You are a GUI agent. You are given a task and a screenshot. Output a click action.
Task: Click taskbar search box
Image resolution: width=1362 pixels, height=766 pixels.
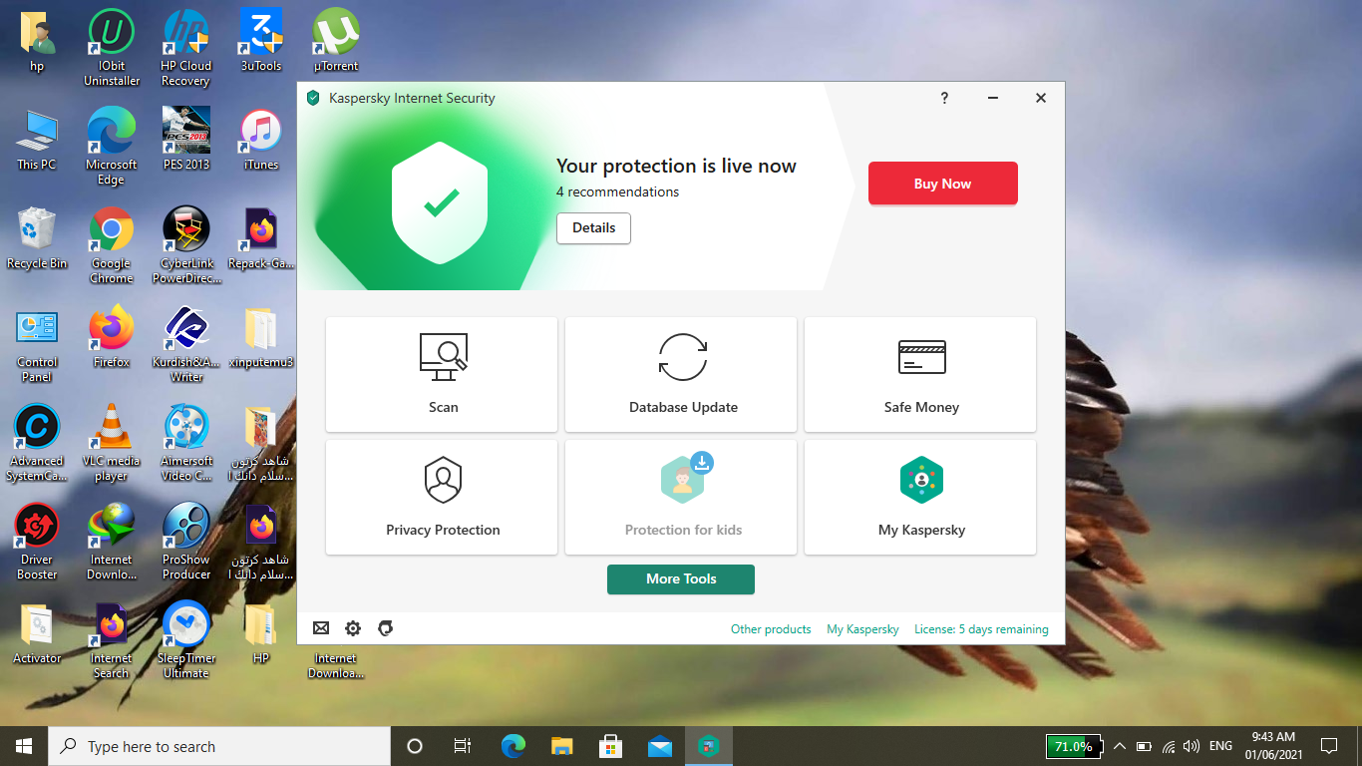coord(219,746)
